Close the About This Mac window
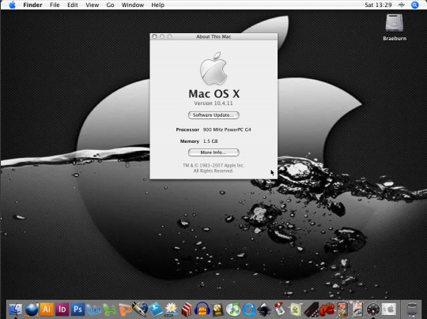Image resolution: width=427 pixels, height=319 pixels. 155,36
